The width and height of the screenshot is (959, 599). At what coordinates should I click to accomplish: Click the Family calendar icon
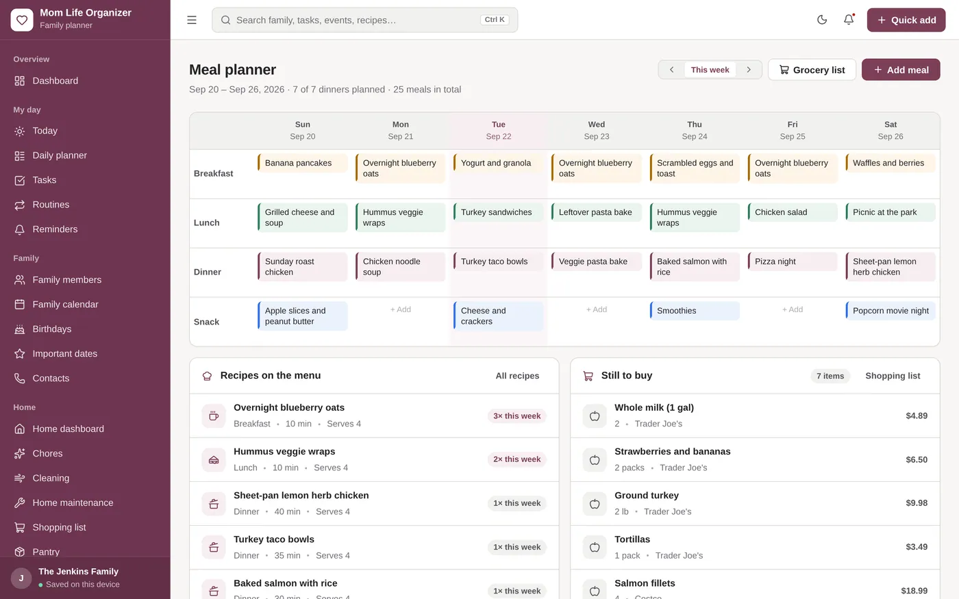pyautogui.click(x=20, y=305)
